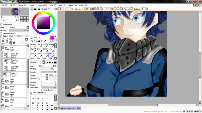Select the Move tool
The width and height of the screenshot is (202, 113).
click(x=32, y=41)
